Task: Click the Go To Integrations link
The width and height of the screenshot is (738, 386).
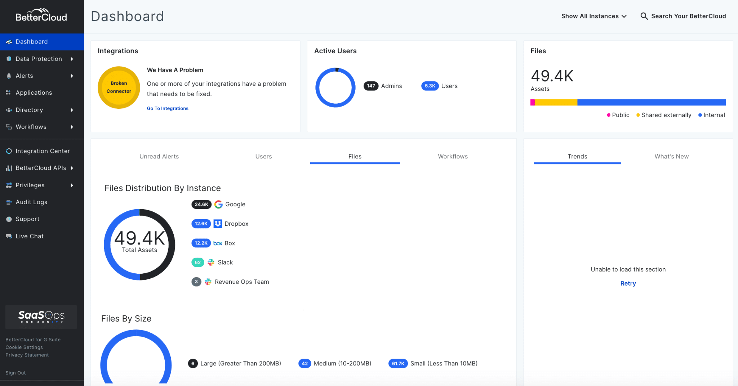Action: coord(167,108)
